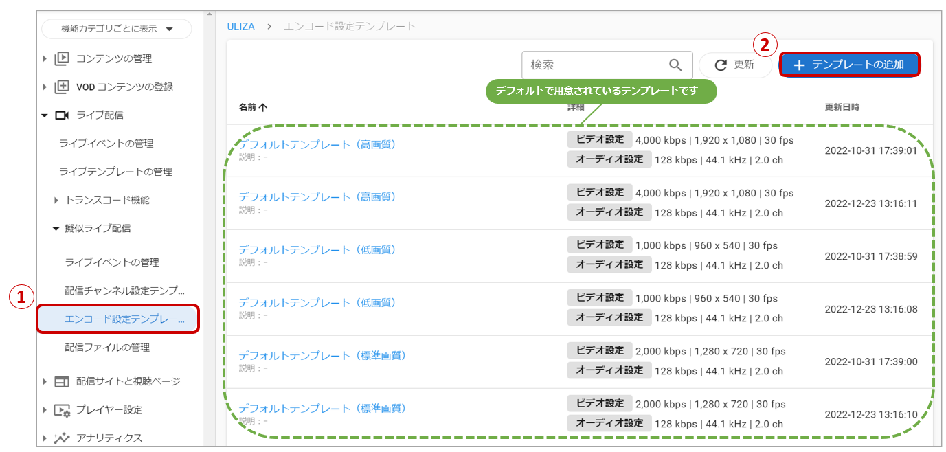The height and width of the screenshot is (452, 946).
Task: Sort by the 名前 column header
Action: point(253,107)
